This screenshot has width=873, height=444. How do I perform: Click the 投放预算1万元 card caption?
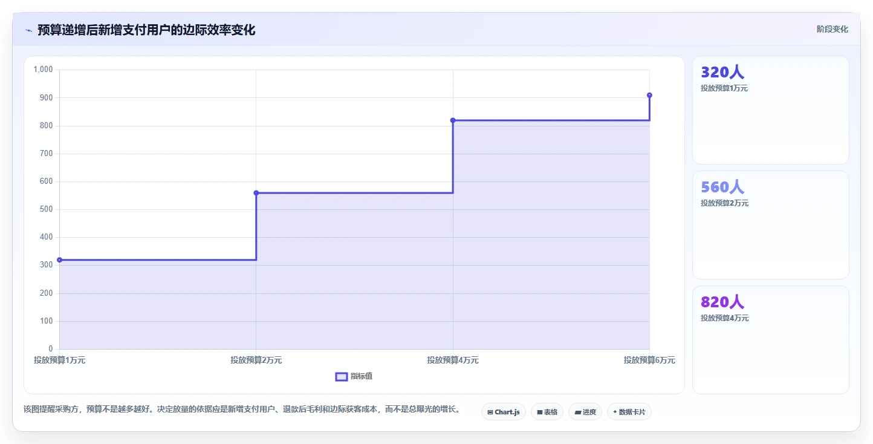pyautogui.click(x=724, y=88)
